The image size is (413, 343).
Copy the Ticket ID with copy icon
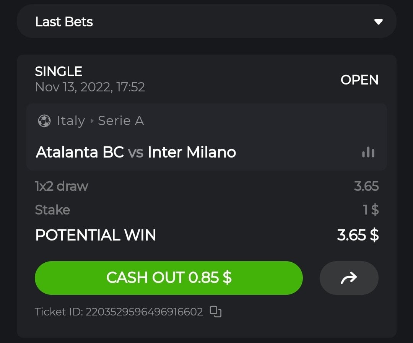(216, 312)
